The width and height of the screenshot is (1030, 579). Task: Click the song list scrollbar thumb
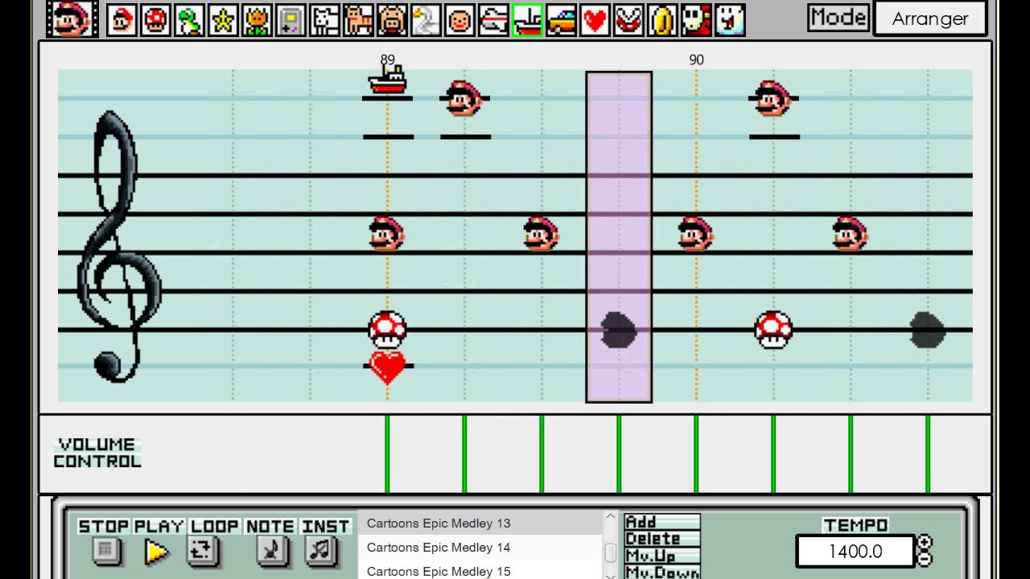pyautogui.click(x=611, y=554)
